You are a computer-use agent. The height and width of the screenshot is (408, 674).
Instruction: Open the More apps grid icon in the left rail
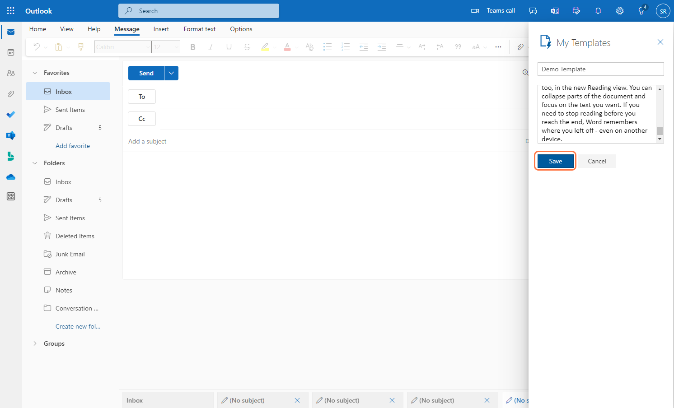point(11,196)
